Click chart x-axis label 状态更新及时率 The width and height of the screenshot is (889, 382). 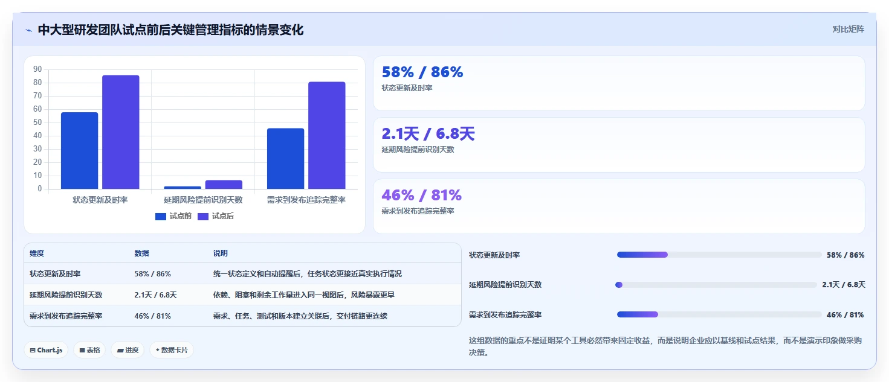coord(100,200)
